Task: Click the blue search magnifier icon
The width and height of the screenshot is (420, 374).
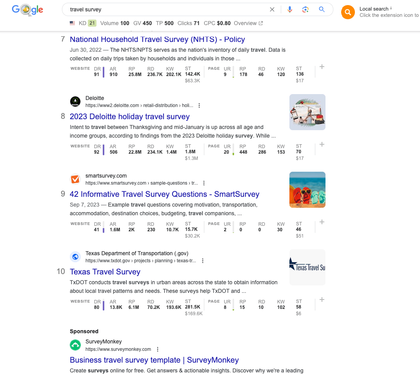Action: click(x=322, y=9)
